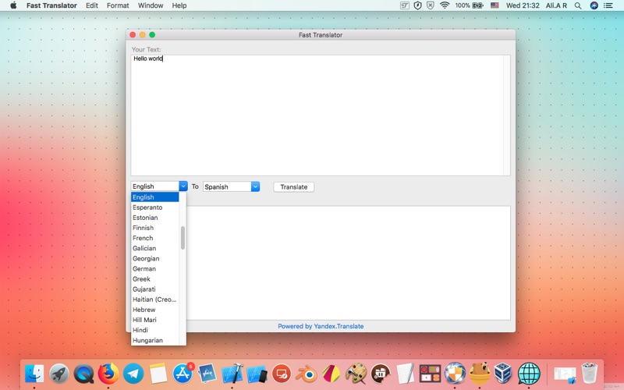Open the Window menu

(x=151, y=5)
